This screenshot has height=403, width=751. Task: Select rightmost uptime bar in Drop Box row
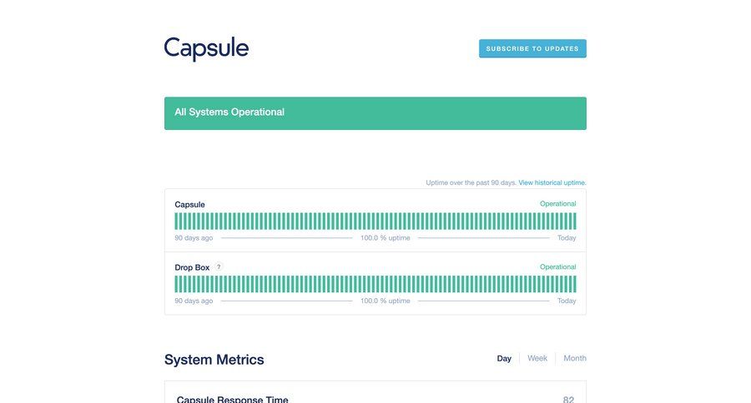574,285
